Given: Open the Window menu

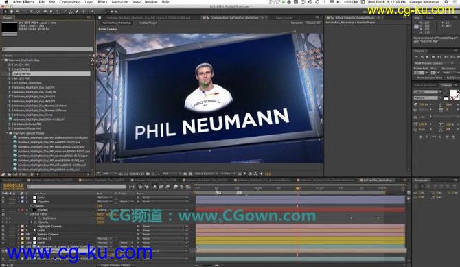Looking at the screenshot, I should [x=151, y=2].
